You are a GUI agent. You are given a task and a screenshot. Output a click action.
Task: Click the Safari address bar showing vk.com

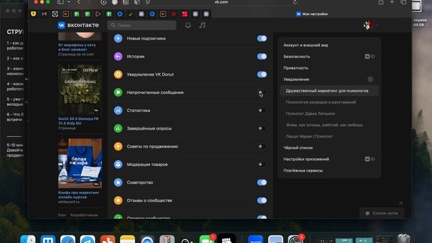tap(221, 2)
